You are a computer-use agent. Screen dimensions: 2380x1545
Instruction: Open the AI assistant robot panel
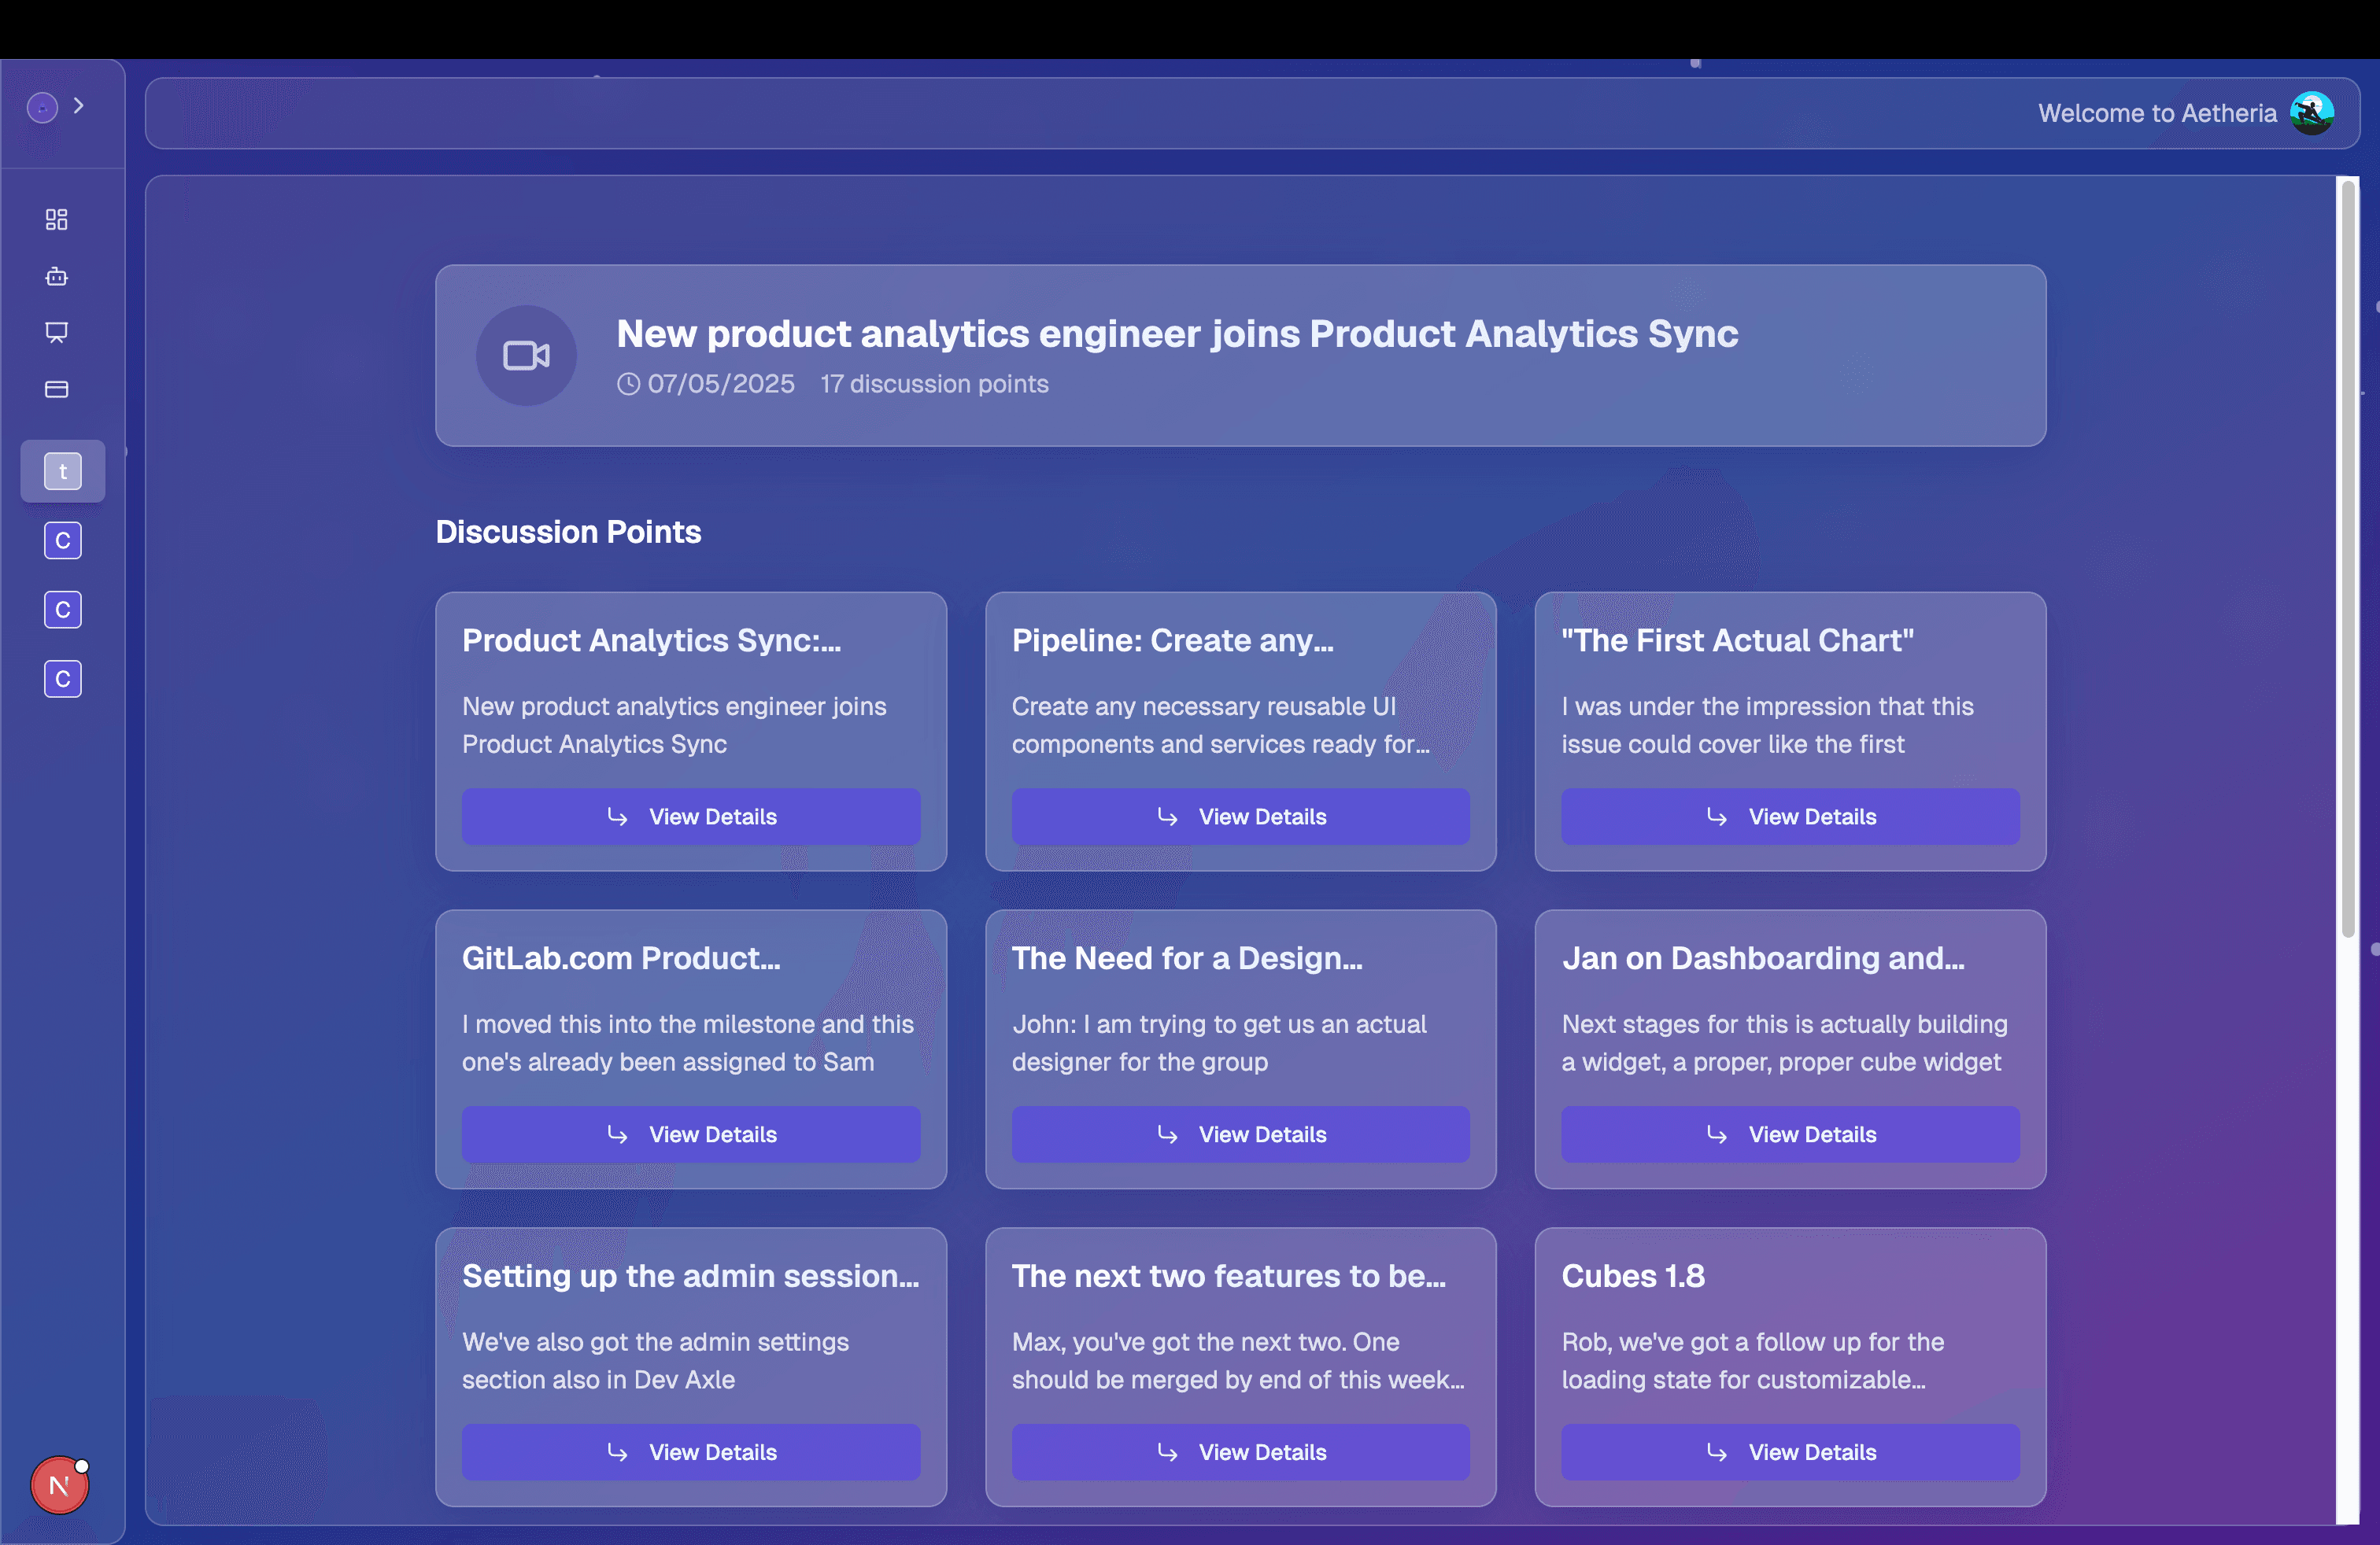[x=57, y=277]
